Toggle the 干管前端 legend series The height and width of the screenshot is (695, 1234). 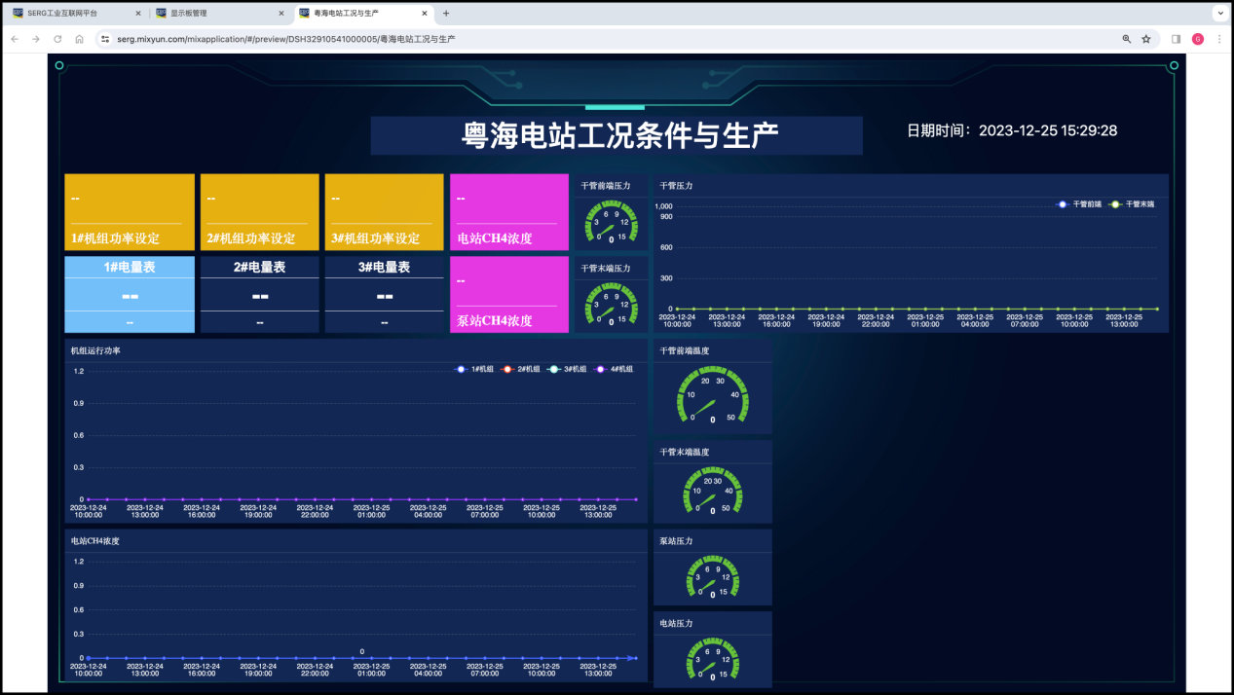coord(1078,204)
